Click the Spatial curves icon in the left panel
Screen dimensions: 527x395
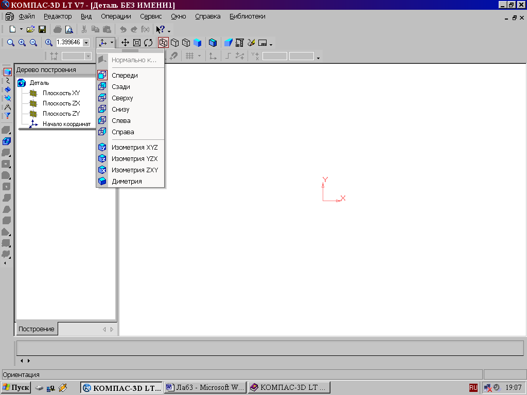(7, 81)
